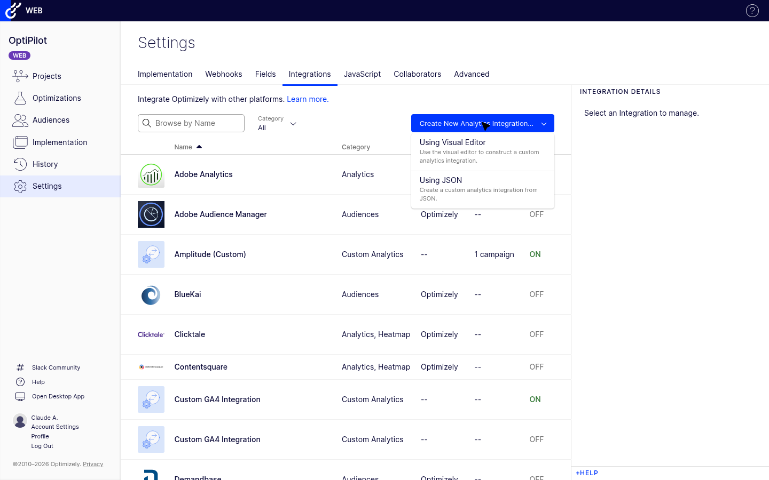Choose Using Visual Editor option
The height and width of the screenshot is (480, 769).
pyautogui.click(x=483, y=151)
